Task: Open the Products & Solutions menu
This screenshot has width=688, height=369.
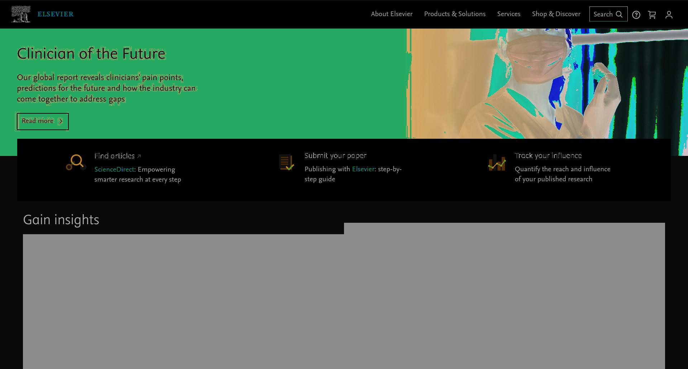Action: [455, 14]
